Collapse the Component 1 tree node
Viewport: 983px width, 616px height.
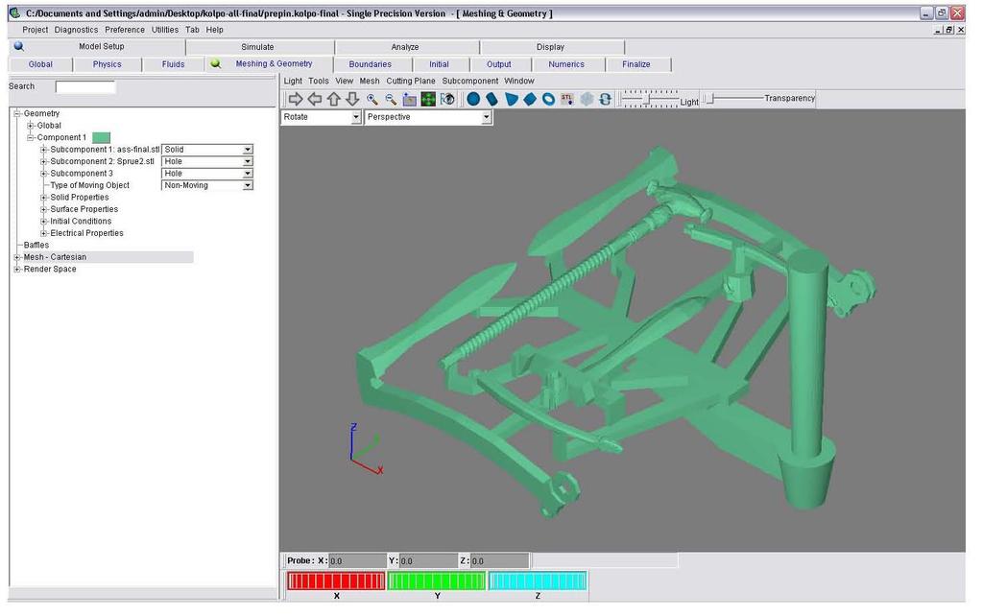click(30, 137)
